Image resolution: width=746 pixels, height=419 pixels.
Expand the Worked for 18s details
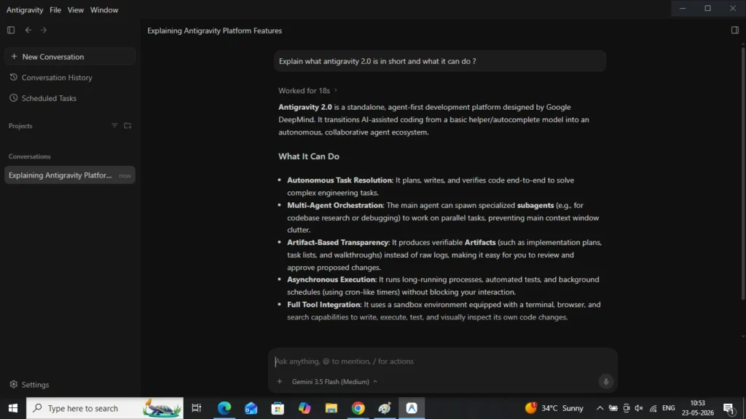[x=308, y=90]
